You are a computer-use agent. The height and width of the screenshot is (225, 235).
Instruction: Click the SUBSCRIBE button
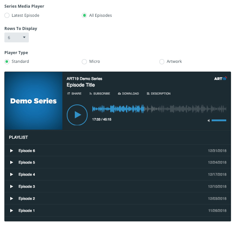(x=100, y=94)
